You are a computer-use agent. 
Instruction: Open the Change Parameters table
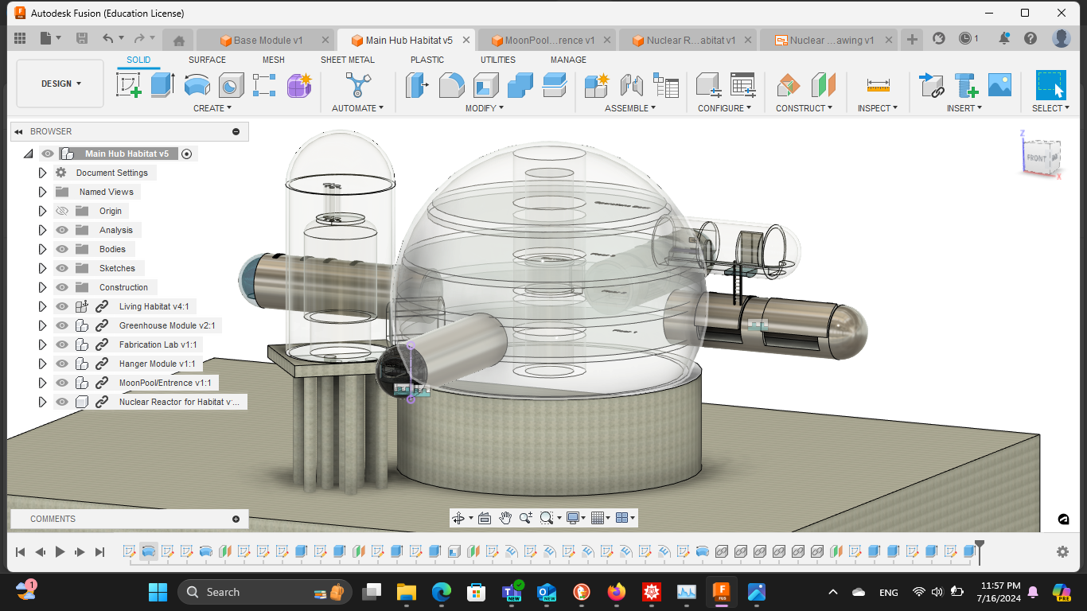742,84
